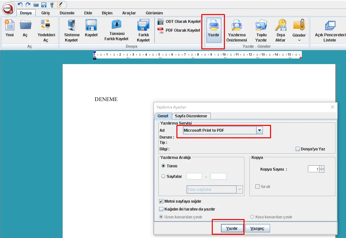
Task: Click the Vazgeç cancel button
Action: click(257, 229)
